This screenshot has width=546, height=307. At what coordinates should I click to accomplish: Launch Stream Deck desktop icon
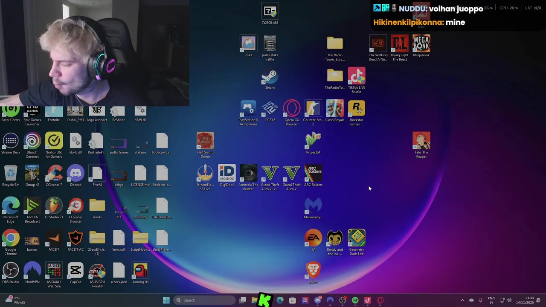click(11, 143)
